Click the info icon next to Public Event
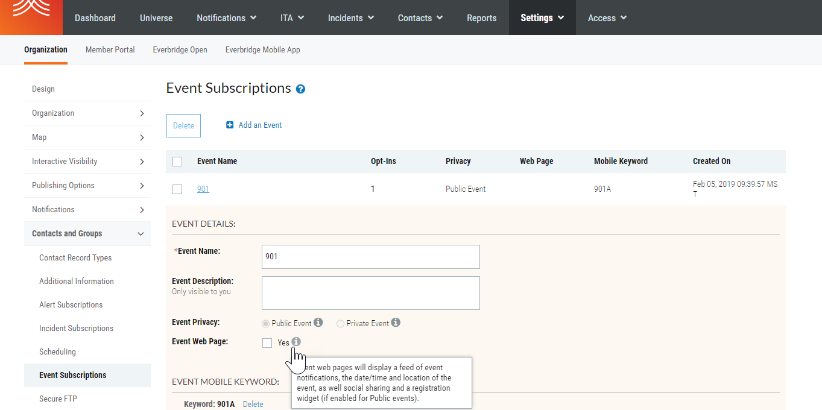822x410 pixels. pos(318,322)
